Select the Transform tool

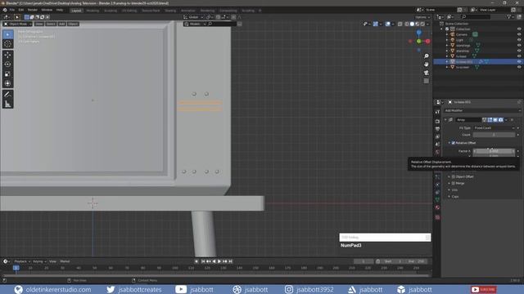(x=7, y=83)
